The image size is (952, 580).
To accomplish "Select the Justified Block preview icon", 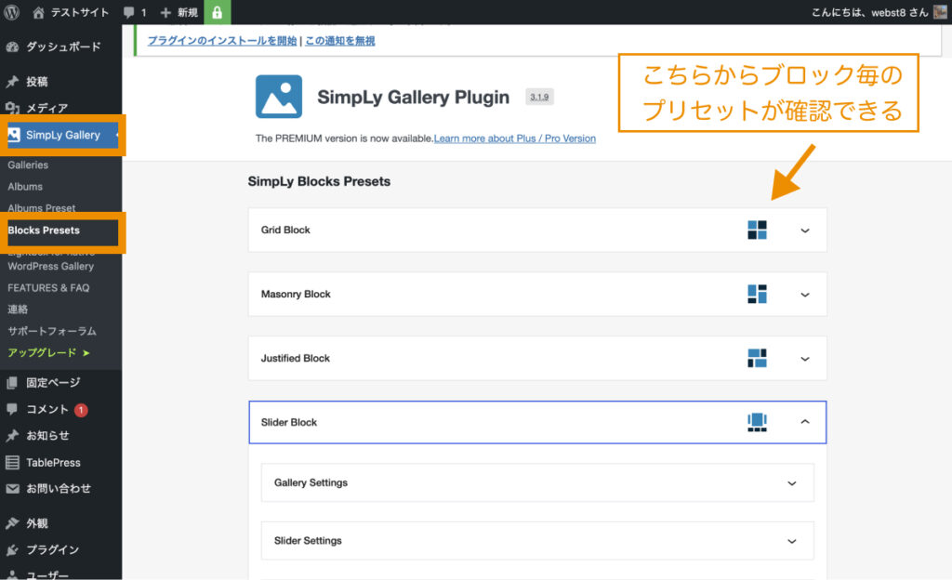I will coord(758,358).
